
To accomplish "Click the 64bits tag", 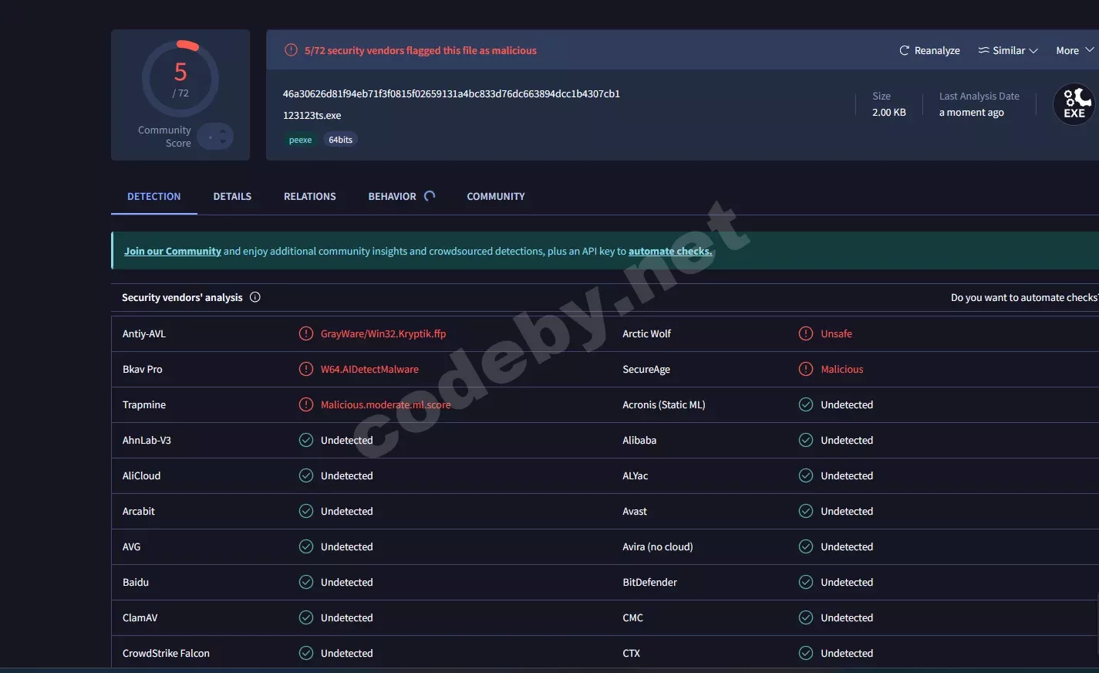I will [x=340, y=140].
